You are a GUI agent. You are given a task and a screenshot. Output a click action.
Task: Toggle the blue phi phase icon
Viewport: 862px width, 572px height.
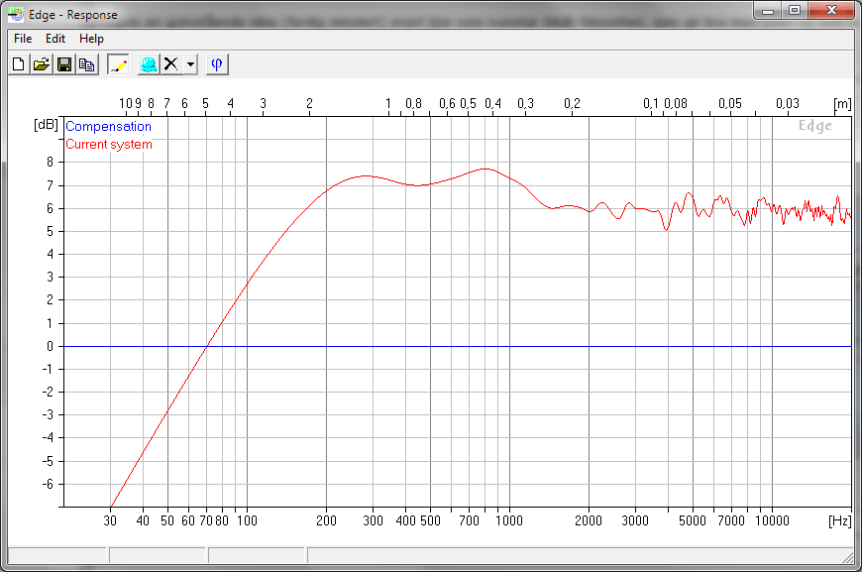point(217,64)
